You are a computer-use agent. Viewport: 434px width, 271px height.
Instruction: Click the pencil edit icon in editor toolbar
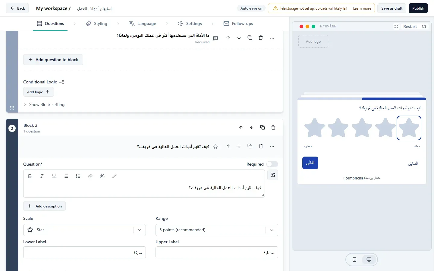pos(114,176)
